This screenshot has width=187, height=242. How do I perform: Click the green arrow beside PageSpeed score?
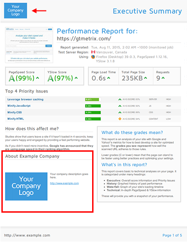tap(38, 78)
